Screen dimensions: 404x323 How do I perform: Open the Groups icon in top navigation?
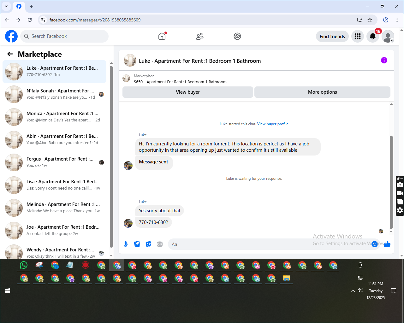coord(237,36)
